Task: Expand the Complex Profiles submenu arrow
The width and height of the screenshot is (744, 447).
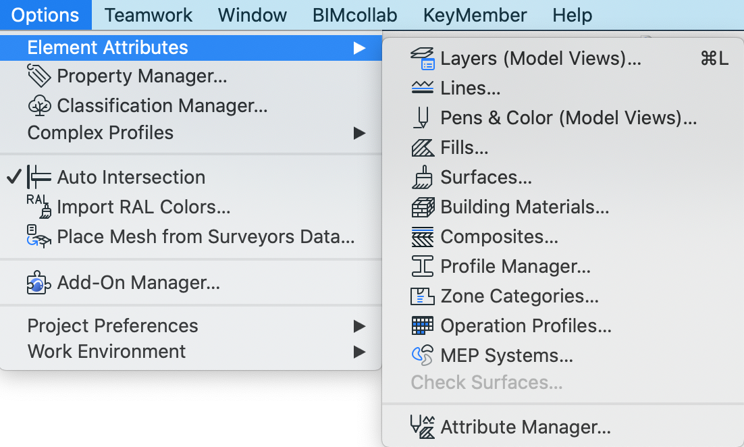Action: click(x=360, y=133)
